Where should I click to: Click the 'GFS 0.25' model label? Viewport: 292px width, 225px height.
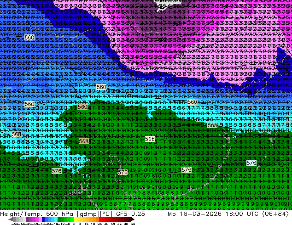(x=130, y=214)
